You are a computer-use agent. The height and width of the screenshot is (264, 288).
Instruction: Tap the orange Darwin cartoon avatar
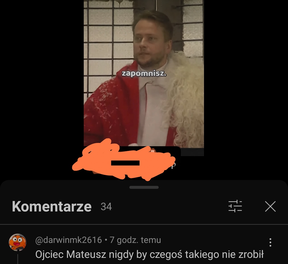pos(18,242)
